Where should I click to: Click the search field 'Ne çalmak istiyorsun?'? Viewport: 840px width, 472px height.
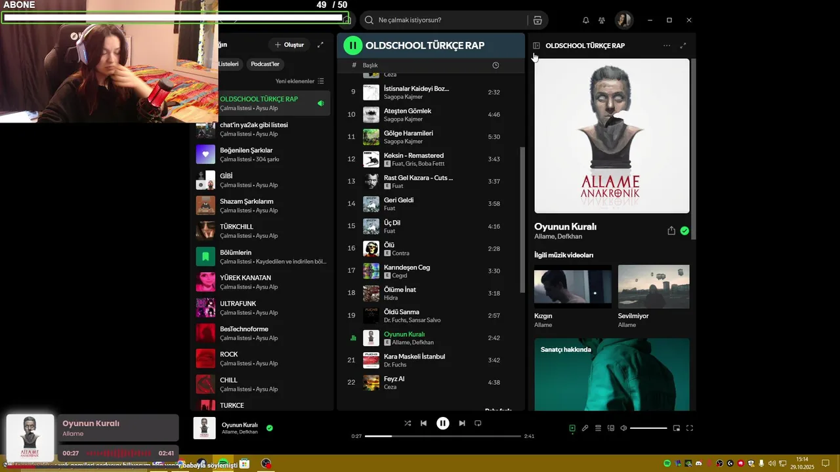pos(444,20)
